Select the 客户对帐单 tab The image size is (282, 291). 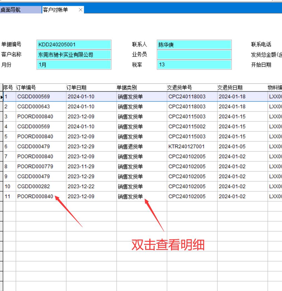point(56,10)
